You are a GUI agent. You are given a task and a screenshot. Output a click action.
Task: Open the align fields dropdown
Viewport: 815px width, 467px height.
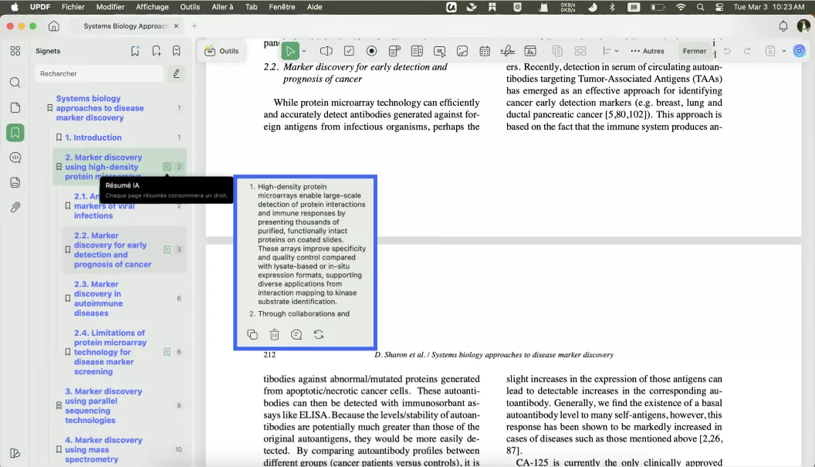tap(610, 51)
